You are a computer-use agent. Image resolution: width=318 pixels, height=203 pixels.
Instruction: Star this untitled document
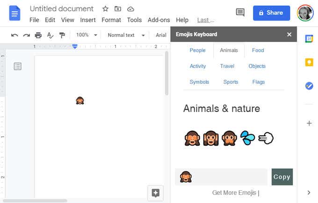(105, 9)
